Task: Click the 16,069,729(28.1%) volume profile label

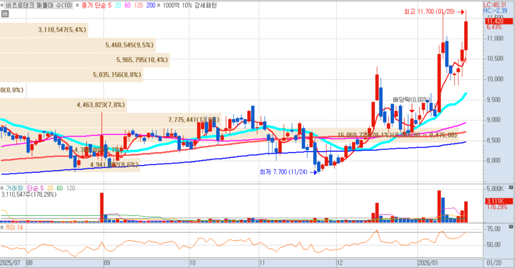Action: [397, 135]
